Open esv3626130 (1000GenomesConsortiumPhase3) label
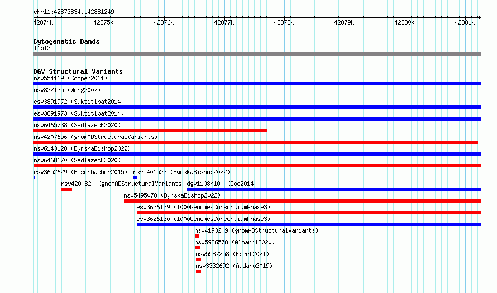Image resolution: width=497 pixels, height=293 pixels. click(203, 219)
